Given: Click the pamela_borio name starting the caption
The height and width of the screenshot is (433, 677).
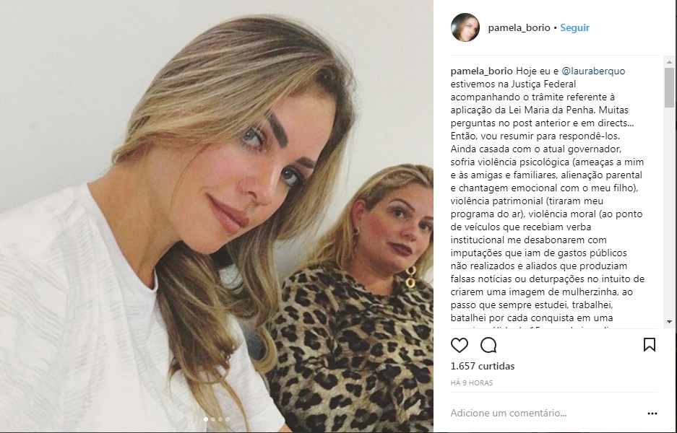Looking at the screenshot, I should click(x=482, y=71).
